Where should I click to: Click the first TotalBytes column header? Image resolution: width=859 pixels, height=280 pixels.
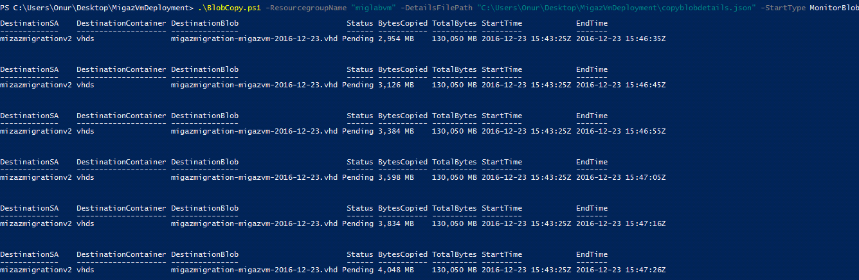[455, 23]
